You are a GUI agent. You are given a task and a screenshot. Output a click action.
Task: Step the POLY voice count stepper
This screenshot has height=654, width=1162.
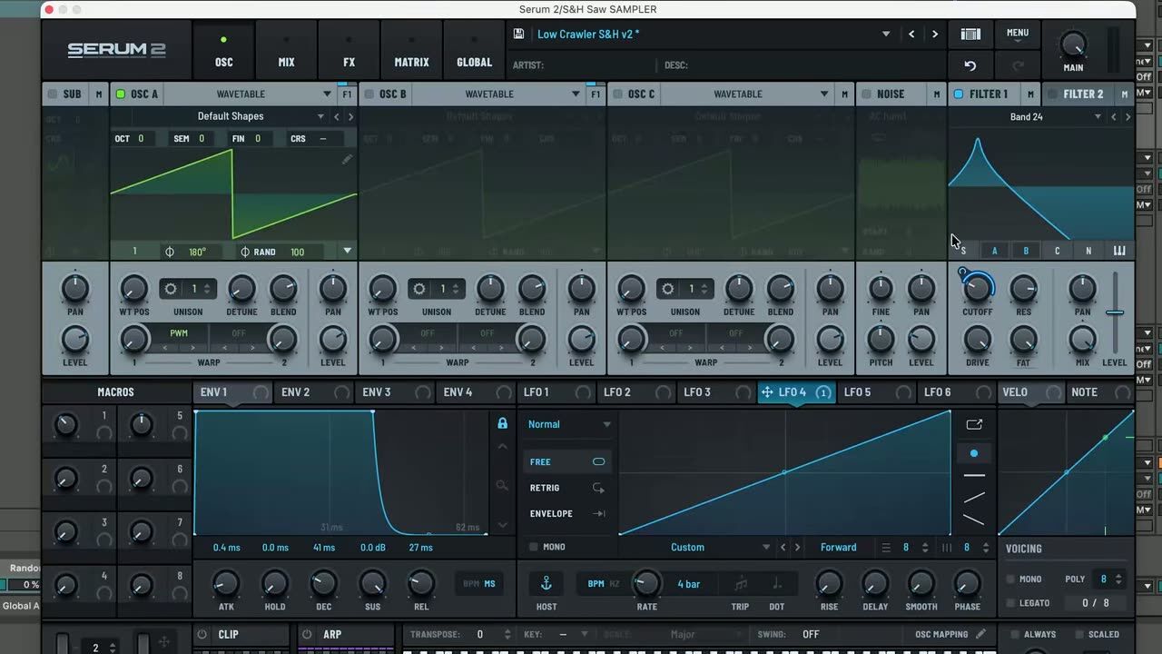coord(1118,580)
